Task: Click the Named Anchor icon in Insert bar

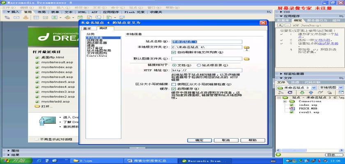Action: [25, 17]
